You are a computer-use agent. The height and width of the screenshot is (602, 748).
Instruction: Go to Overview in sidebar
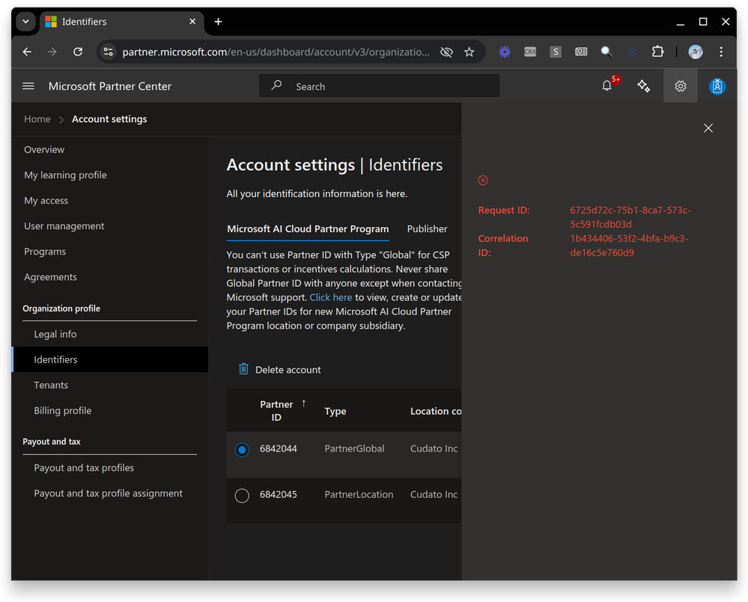44,150
